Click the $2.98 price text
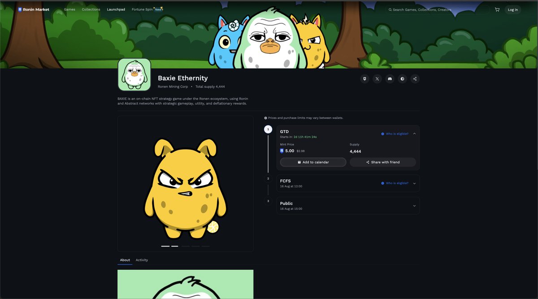The width and height of the screenshot is (538, 299). (301, 151)
